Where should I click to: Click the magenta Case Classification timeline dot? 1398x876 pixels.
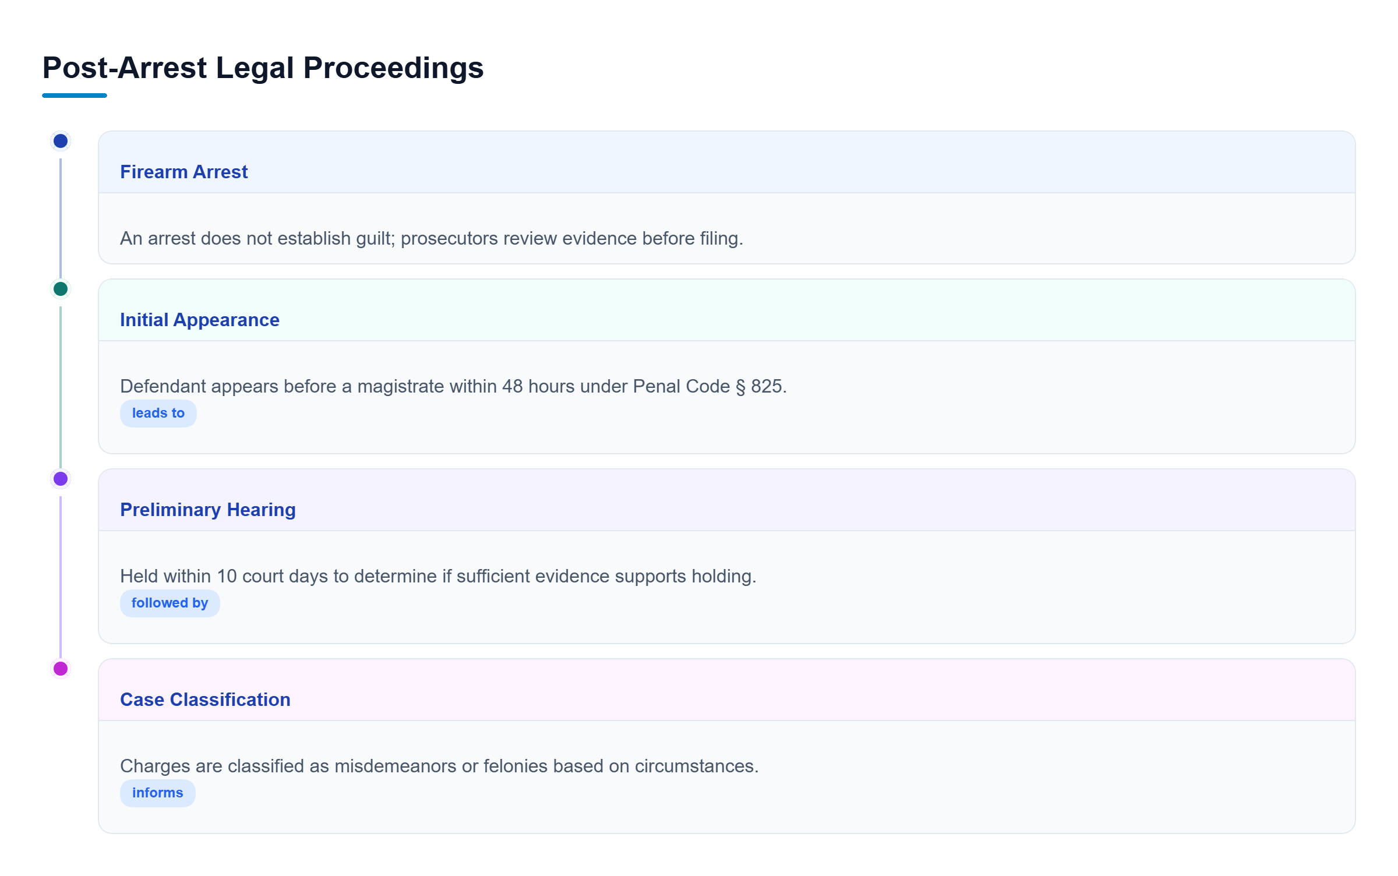click(61, 669)
